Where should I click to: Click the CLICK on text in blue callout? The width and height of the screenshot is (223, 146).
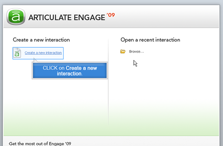tap(54, 68)
